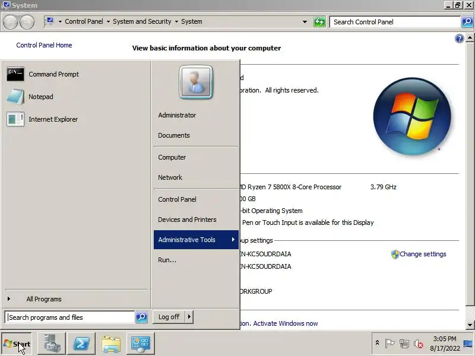475x356 pixels.
Task: Click the scrollbar up arrow in System window
Action: [x=470, y=38]
